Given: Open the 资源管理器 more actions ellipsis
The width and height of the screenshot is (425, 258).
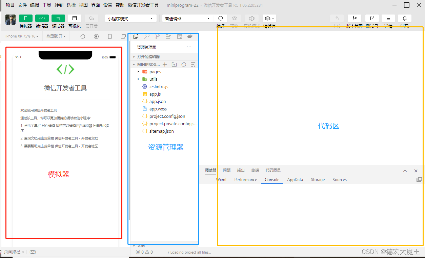Looking at the screenshot, I should pos(189,47).
